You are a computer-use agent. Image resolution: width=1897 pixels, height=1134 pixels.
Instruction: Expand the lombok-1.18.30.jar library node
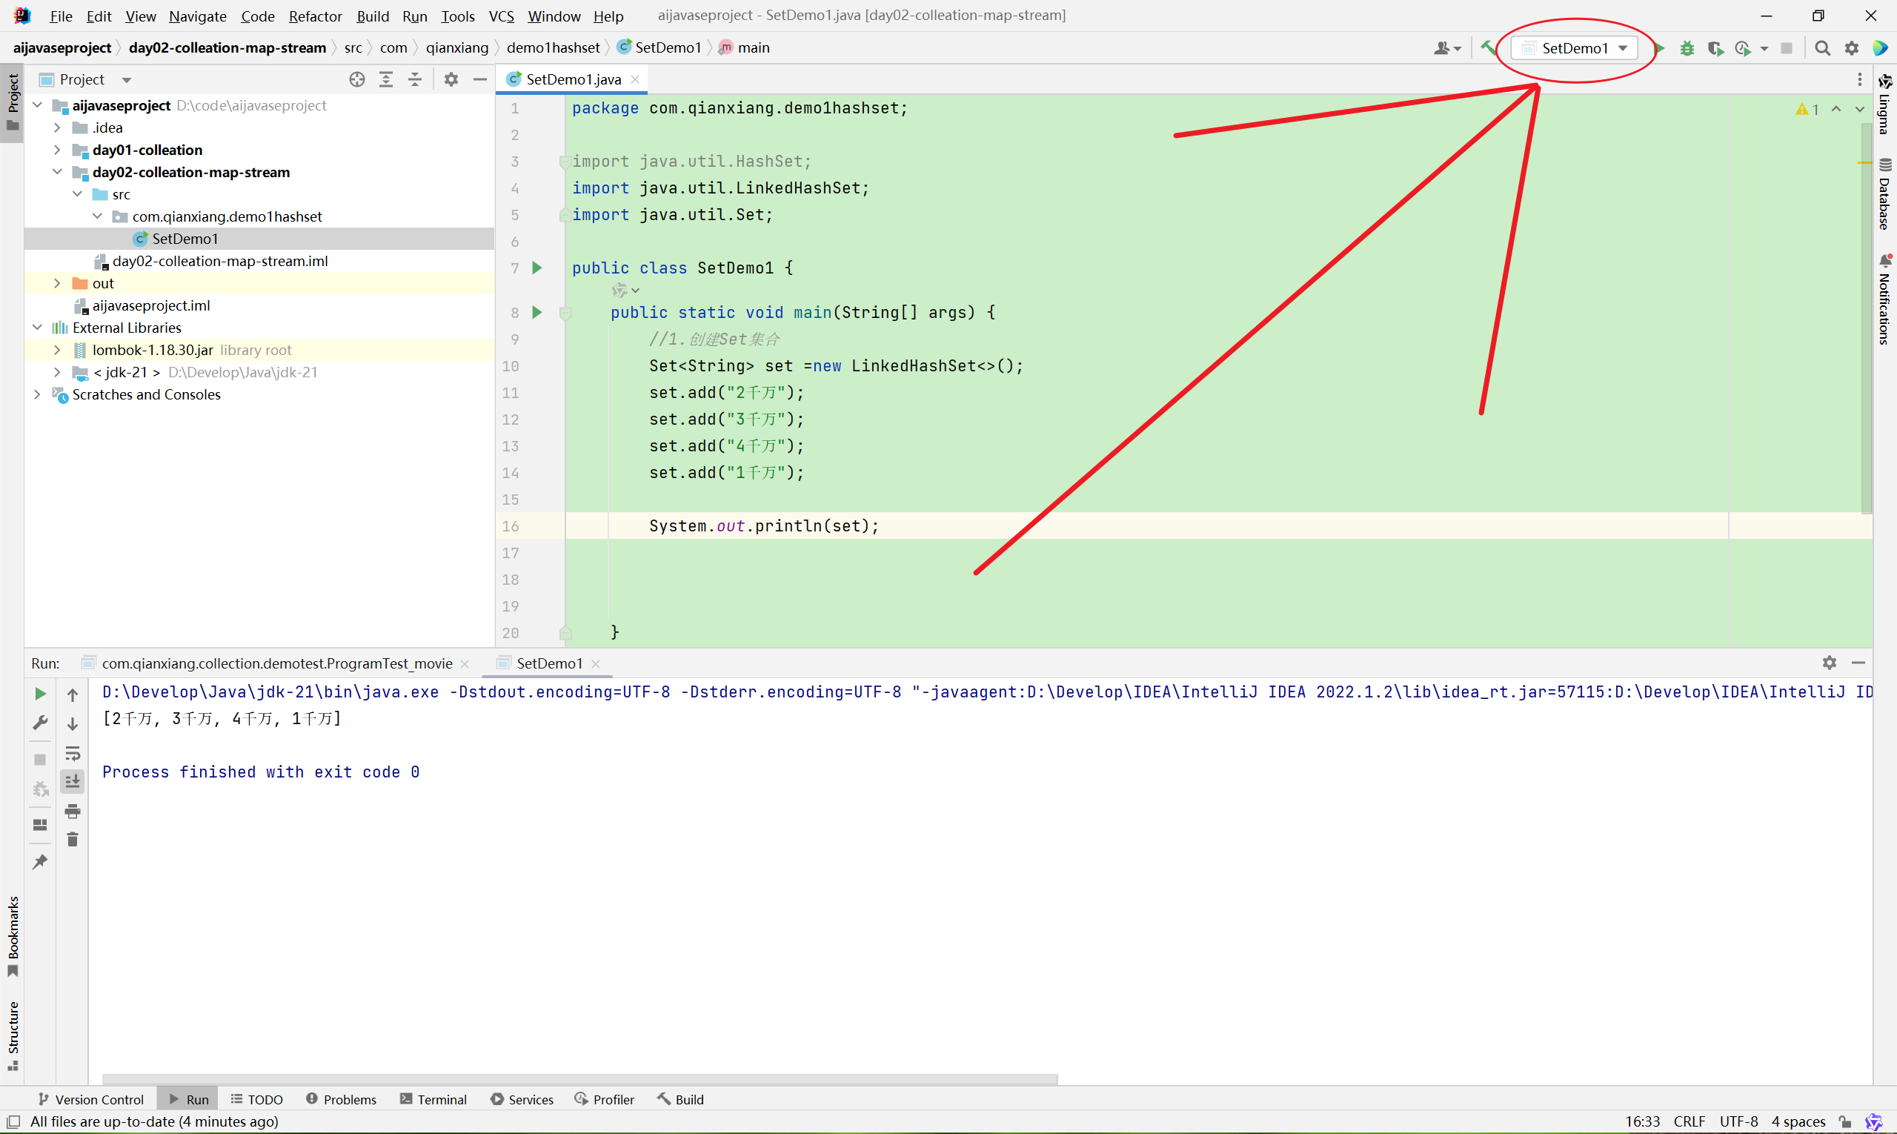click(57, 350)
